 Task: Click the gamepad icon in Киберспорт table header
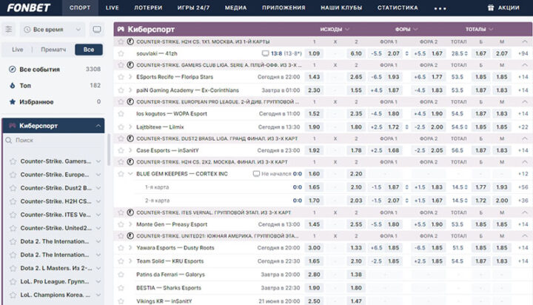tap(121, 30)
